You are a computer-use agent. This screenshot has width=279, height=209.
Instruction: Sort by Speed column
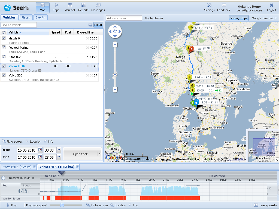(x=56, y=32)
